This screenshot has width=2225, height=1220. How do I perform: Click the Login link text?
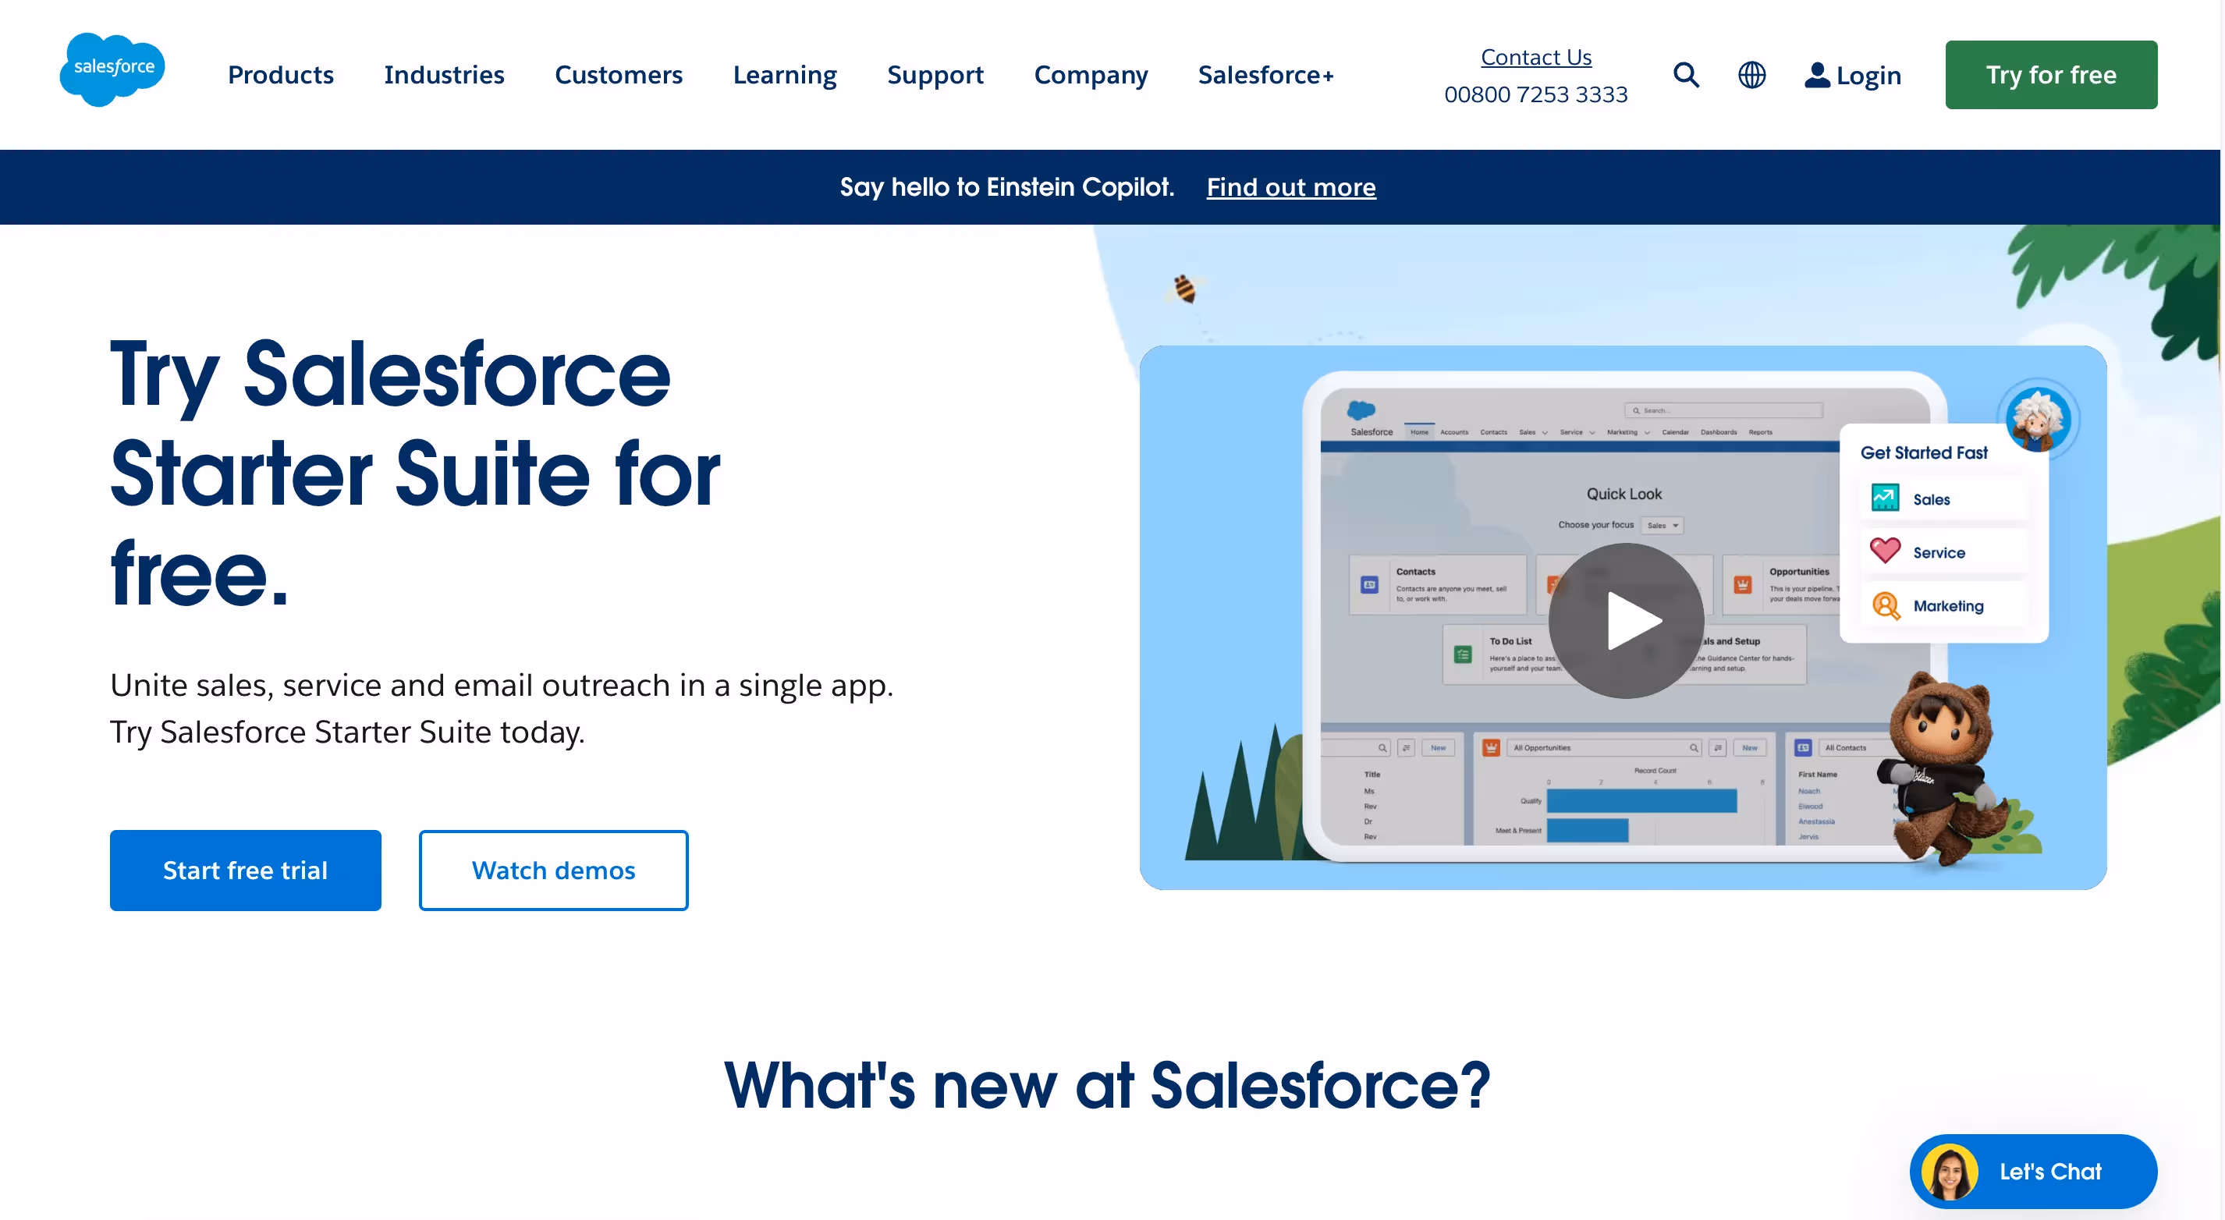coord(1868,76)
